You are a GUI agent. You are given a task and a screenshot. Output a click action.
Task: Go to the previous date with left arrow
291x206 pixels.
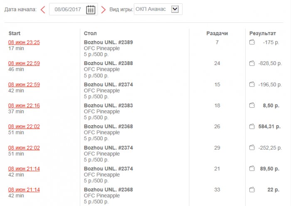43,10
